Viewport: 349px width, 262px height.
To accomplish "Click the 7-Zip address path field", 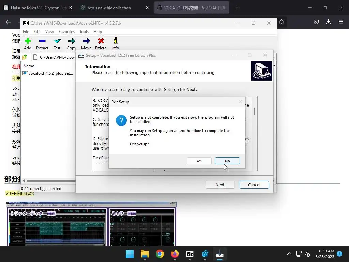I will [x=54, y=57].
